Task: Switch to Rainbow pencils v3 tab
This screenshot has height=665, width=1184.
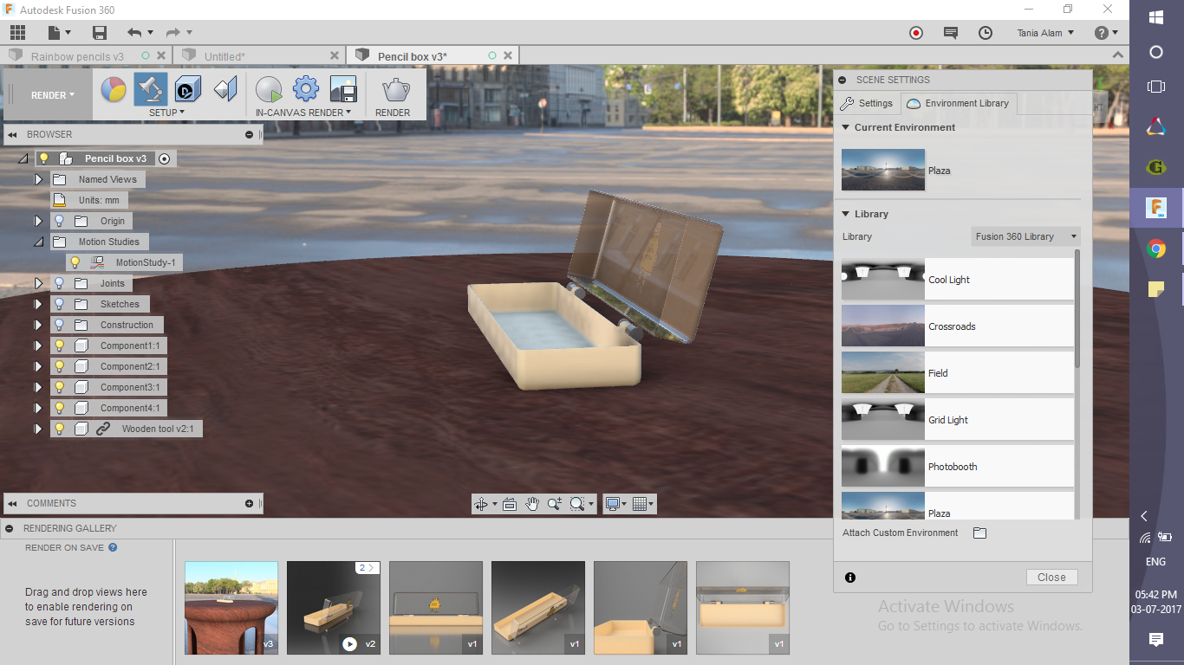Action: pyautogui.click(x=77, y=56)
